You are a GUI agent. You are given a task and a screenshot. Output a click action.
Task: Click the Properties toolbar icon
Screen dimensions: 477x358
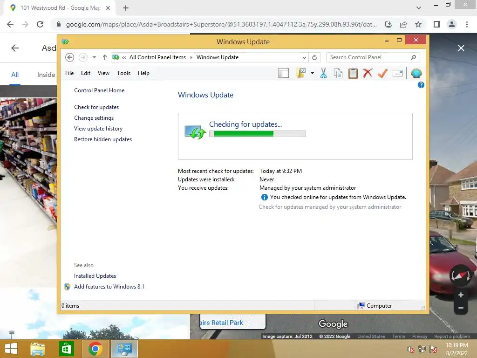(398, 73)
